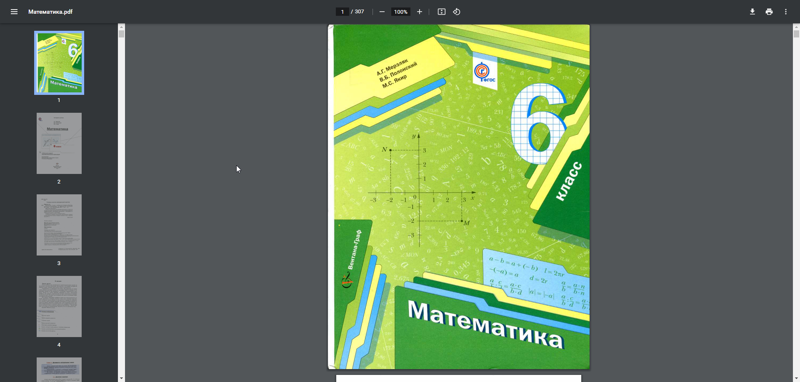
Task: Print the document
Action: click(769, 12)
